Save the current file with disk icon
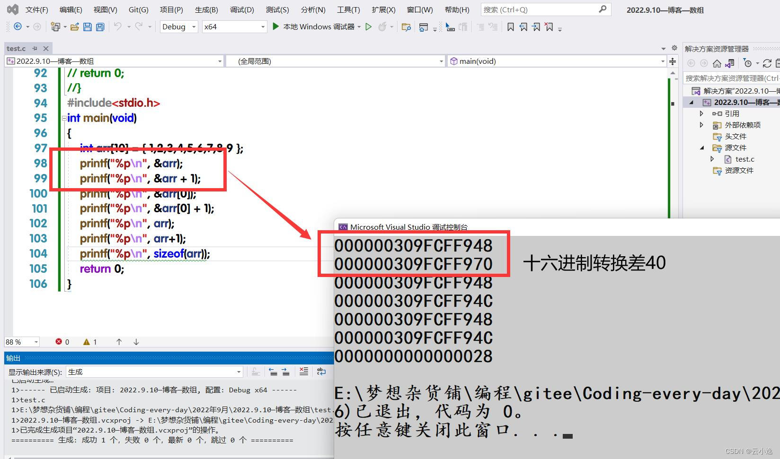 88,27
